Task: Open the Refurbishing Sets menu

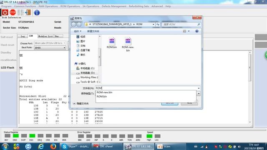Action: (x=139, y=6)
